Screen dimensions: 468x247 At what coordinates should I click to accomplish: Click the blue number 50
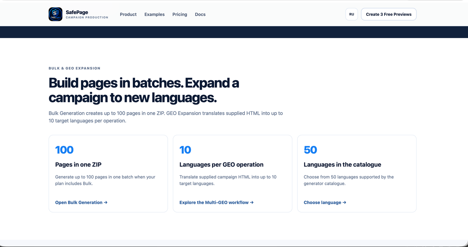(x=310, y=150)
